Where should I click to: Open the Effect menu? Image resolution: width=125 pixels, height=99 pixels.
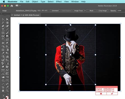[x=59, y=2]
